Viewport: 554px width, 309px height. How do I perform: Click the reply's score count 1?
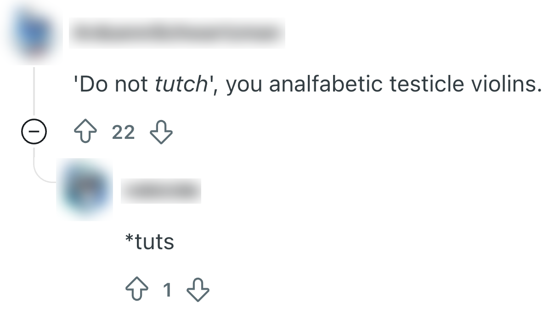pos(167,290)
